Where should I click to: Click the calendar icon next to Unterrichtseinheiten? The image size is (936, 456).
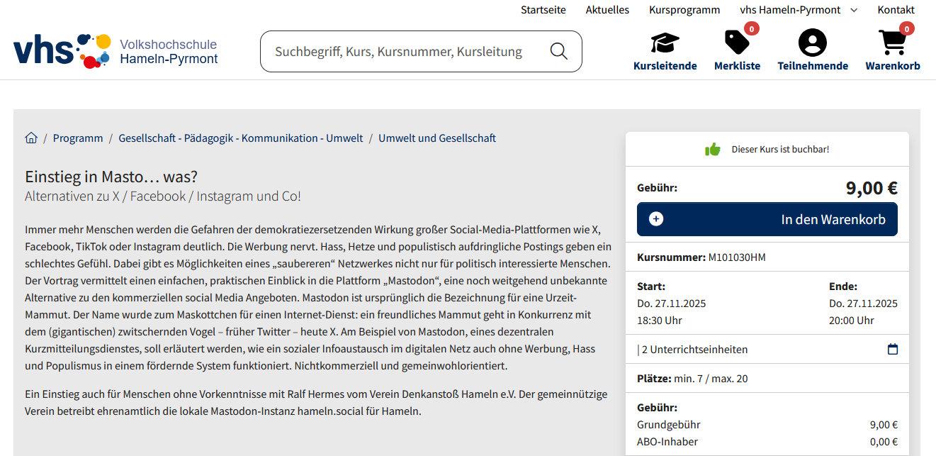click(893, 349)
